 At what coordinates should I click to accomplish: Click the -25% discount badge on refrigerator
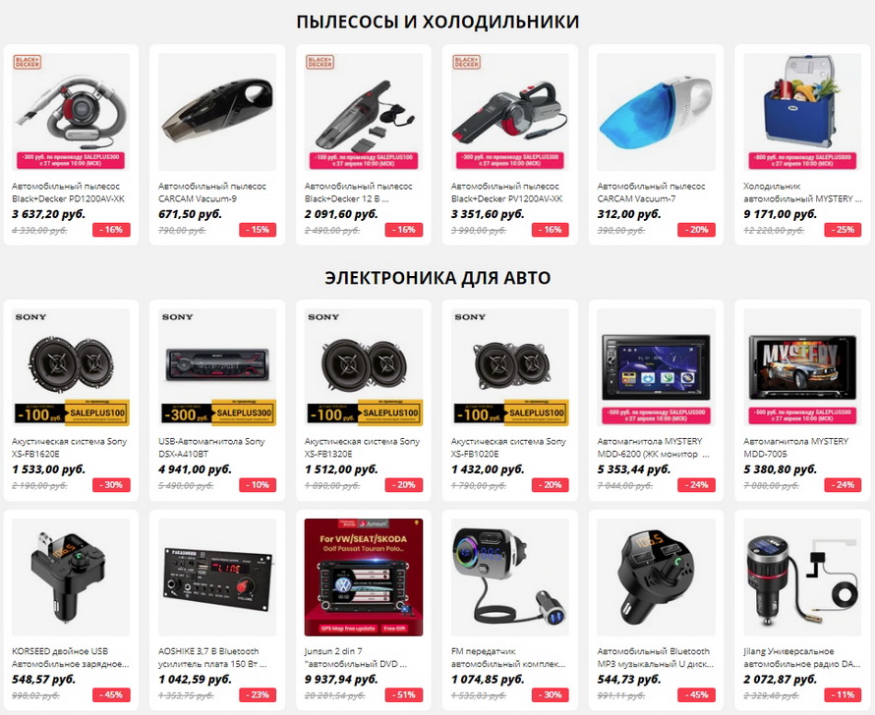click(x=843, y=230)
